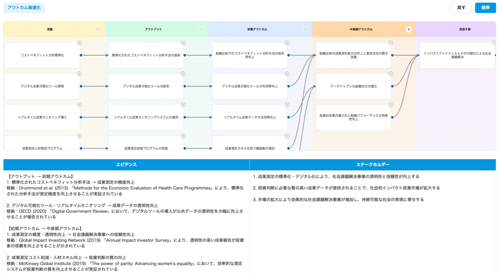Select the データドリブンな組織文化の確立 card
Screen dimensions: 502x278
coord(354,86)
